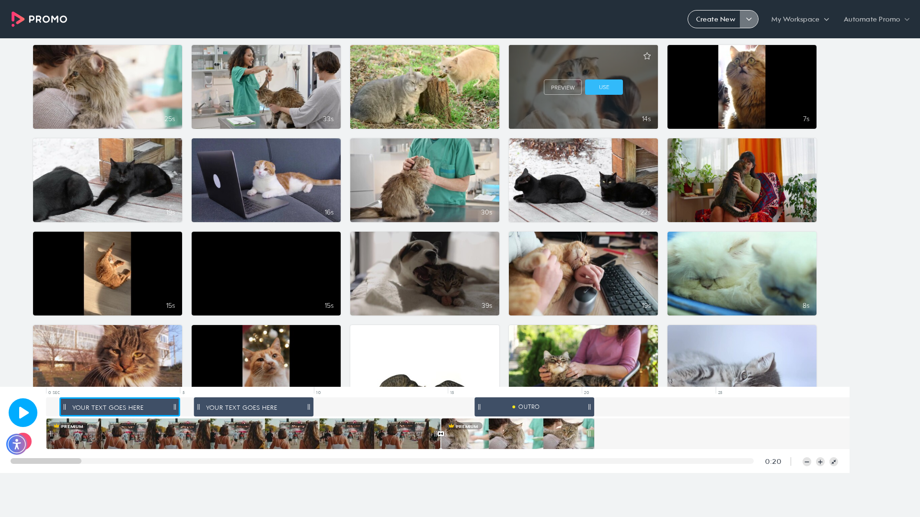Favorite the hovered 14s cat clip with star
This screenshot has width=920, height=517.
coord(647,56)
